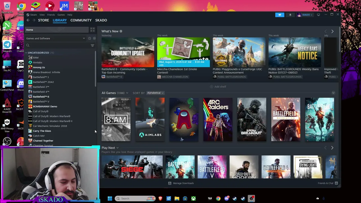Toggle the ready-to-play filter icon
361x203 pixels.
94,38
